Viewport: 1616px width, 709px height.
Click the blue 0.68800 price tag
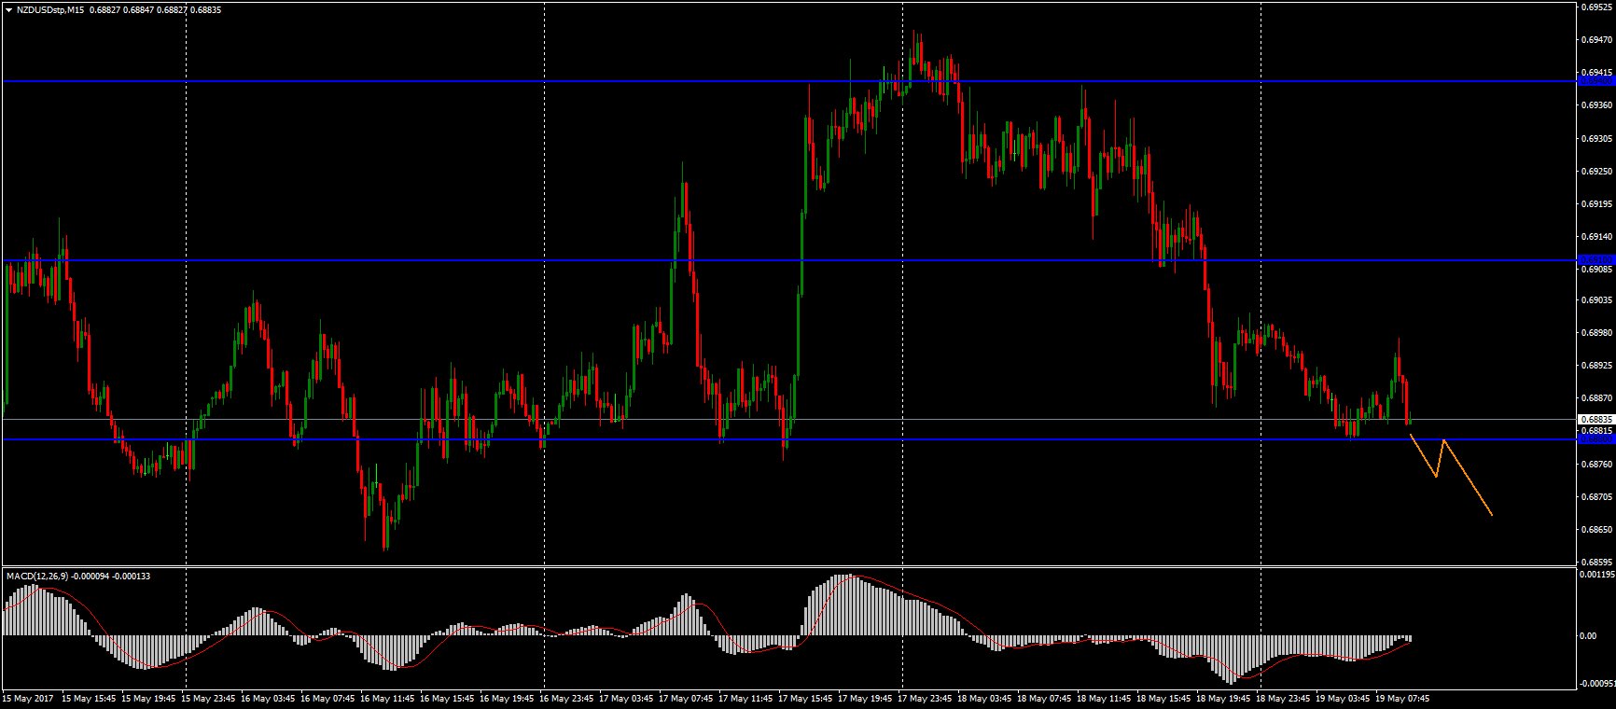pyautogui.click(x=1595, y=439)
